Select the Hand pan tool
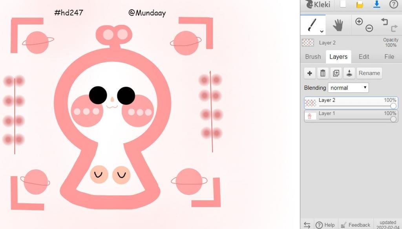 (x=338, y=25)
